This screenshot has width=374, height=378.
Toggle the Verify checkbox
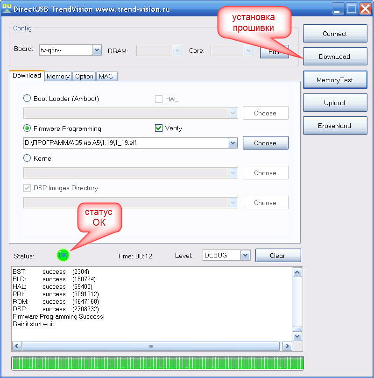[159, 128]
